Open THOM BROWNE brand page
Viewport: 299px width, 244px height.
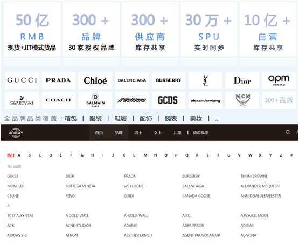[254, 176]
